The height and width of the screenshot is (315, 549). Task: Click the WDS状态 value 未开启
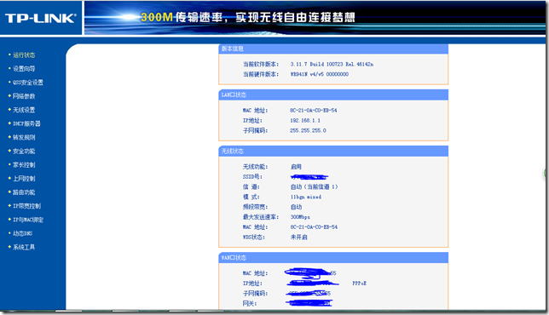click(x=298, y=237)
